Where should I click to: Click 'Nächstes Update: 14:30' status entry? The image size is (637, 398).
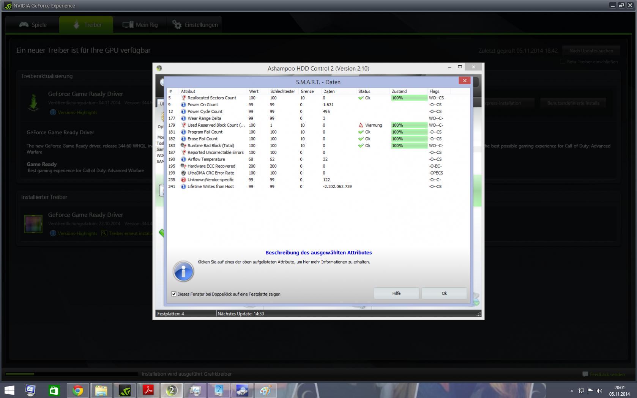241,314
